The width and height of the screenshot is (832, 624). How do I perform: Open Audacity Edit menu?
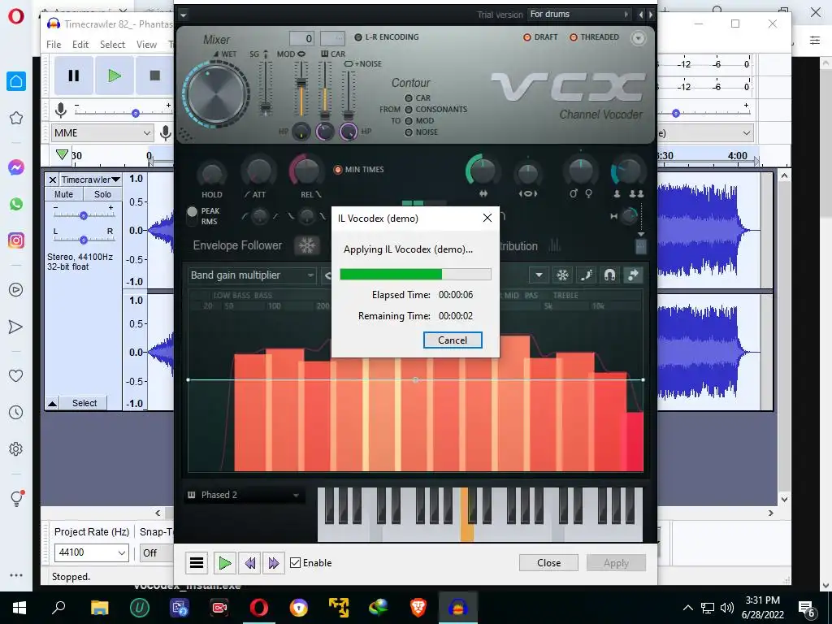80,45
